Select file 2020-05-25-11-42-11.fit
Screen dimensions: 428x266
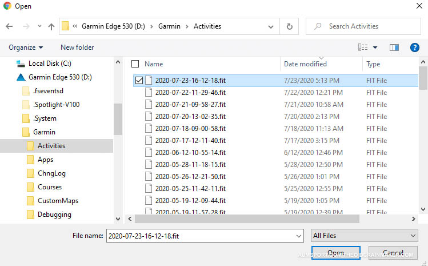tap(190, 189)
